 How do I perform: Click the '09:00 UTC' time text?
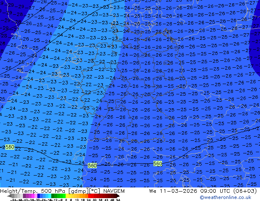tap(215, 191)
